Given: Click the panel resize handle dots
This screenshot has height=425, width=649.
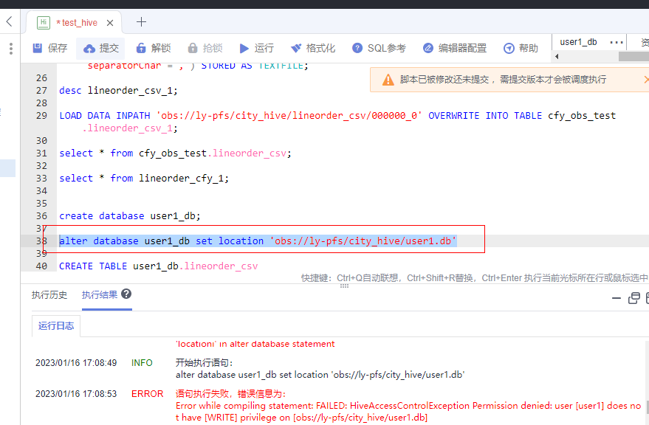Looking at the screenshot, I should click(x=344, y=286).
